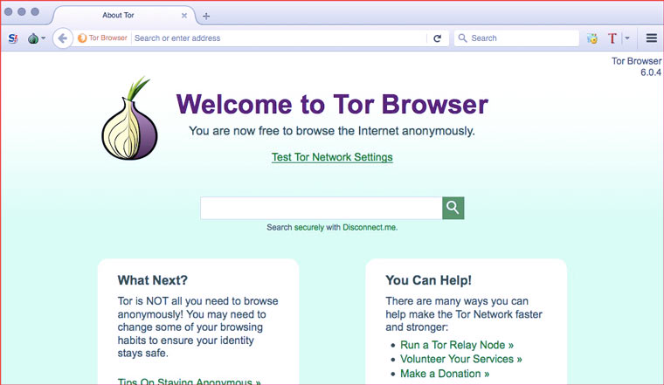Open Tips On Staying Anonymous link
Viewport: 664px width, 385px height.
190,382
